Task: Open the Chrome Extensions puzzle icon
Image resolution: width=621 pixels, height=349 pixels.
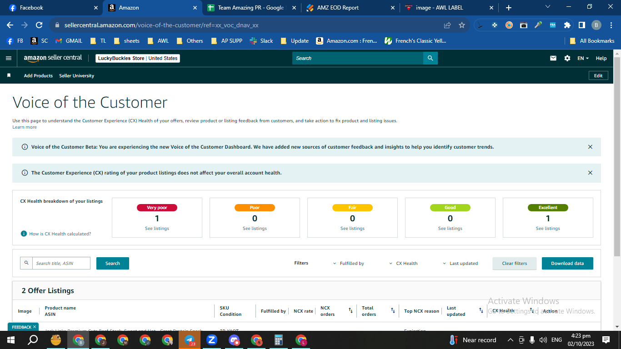Action: tap(567, 25)
